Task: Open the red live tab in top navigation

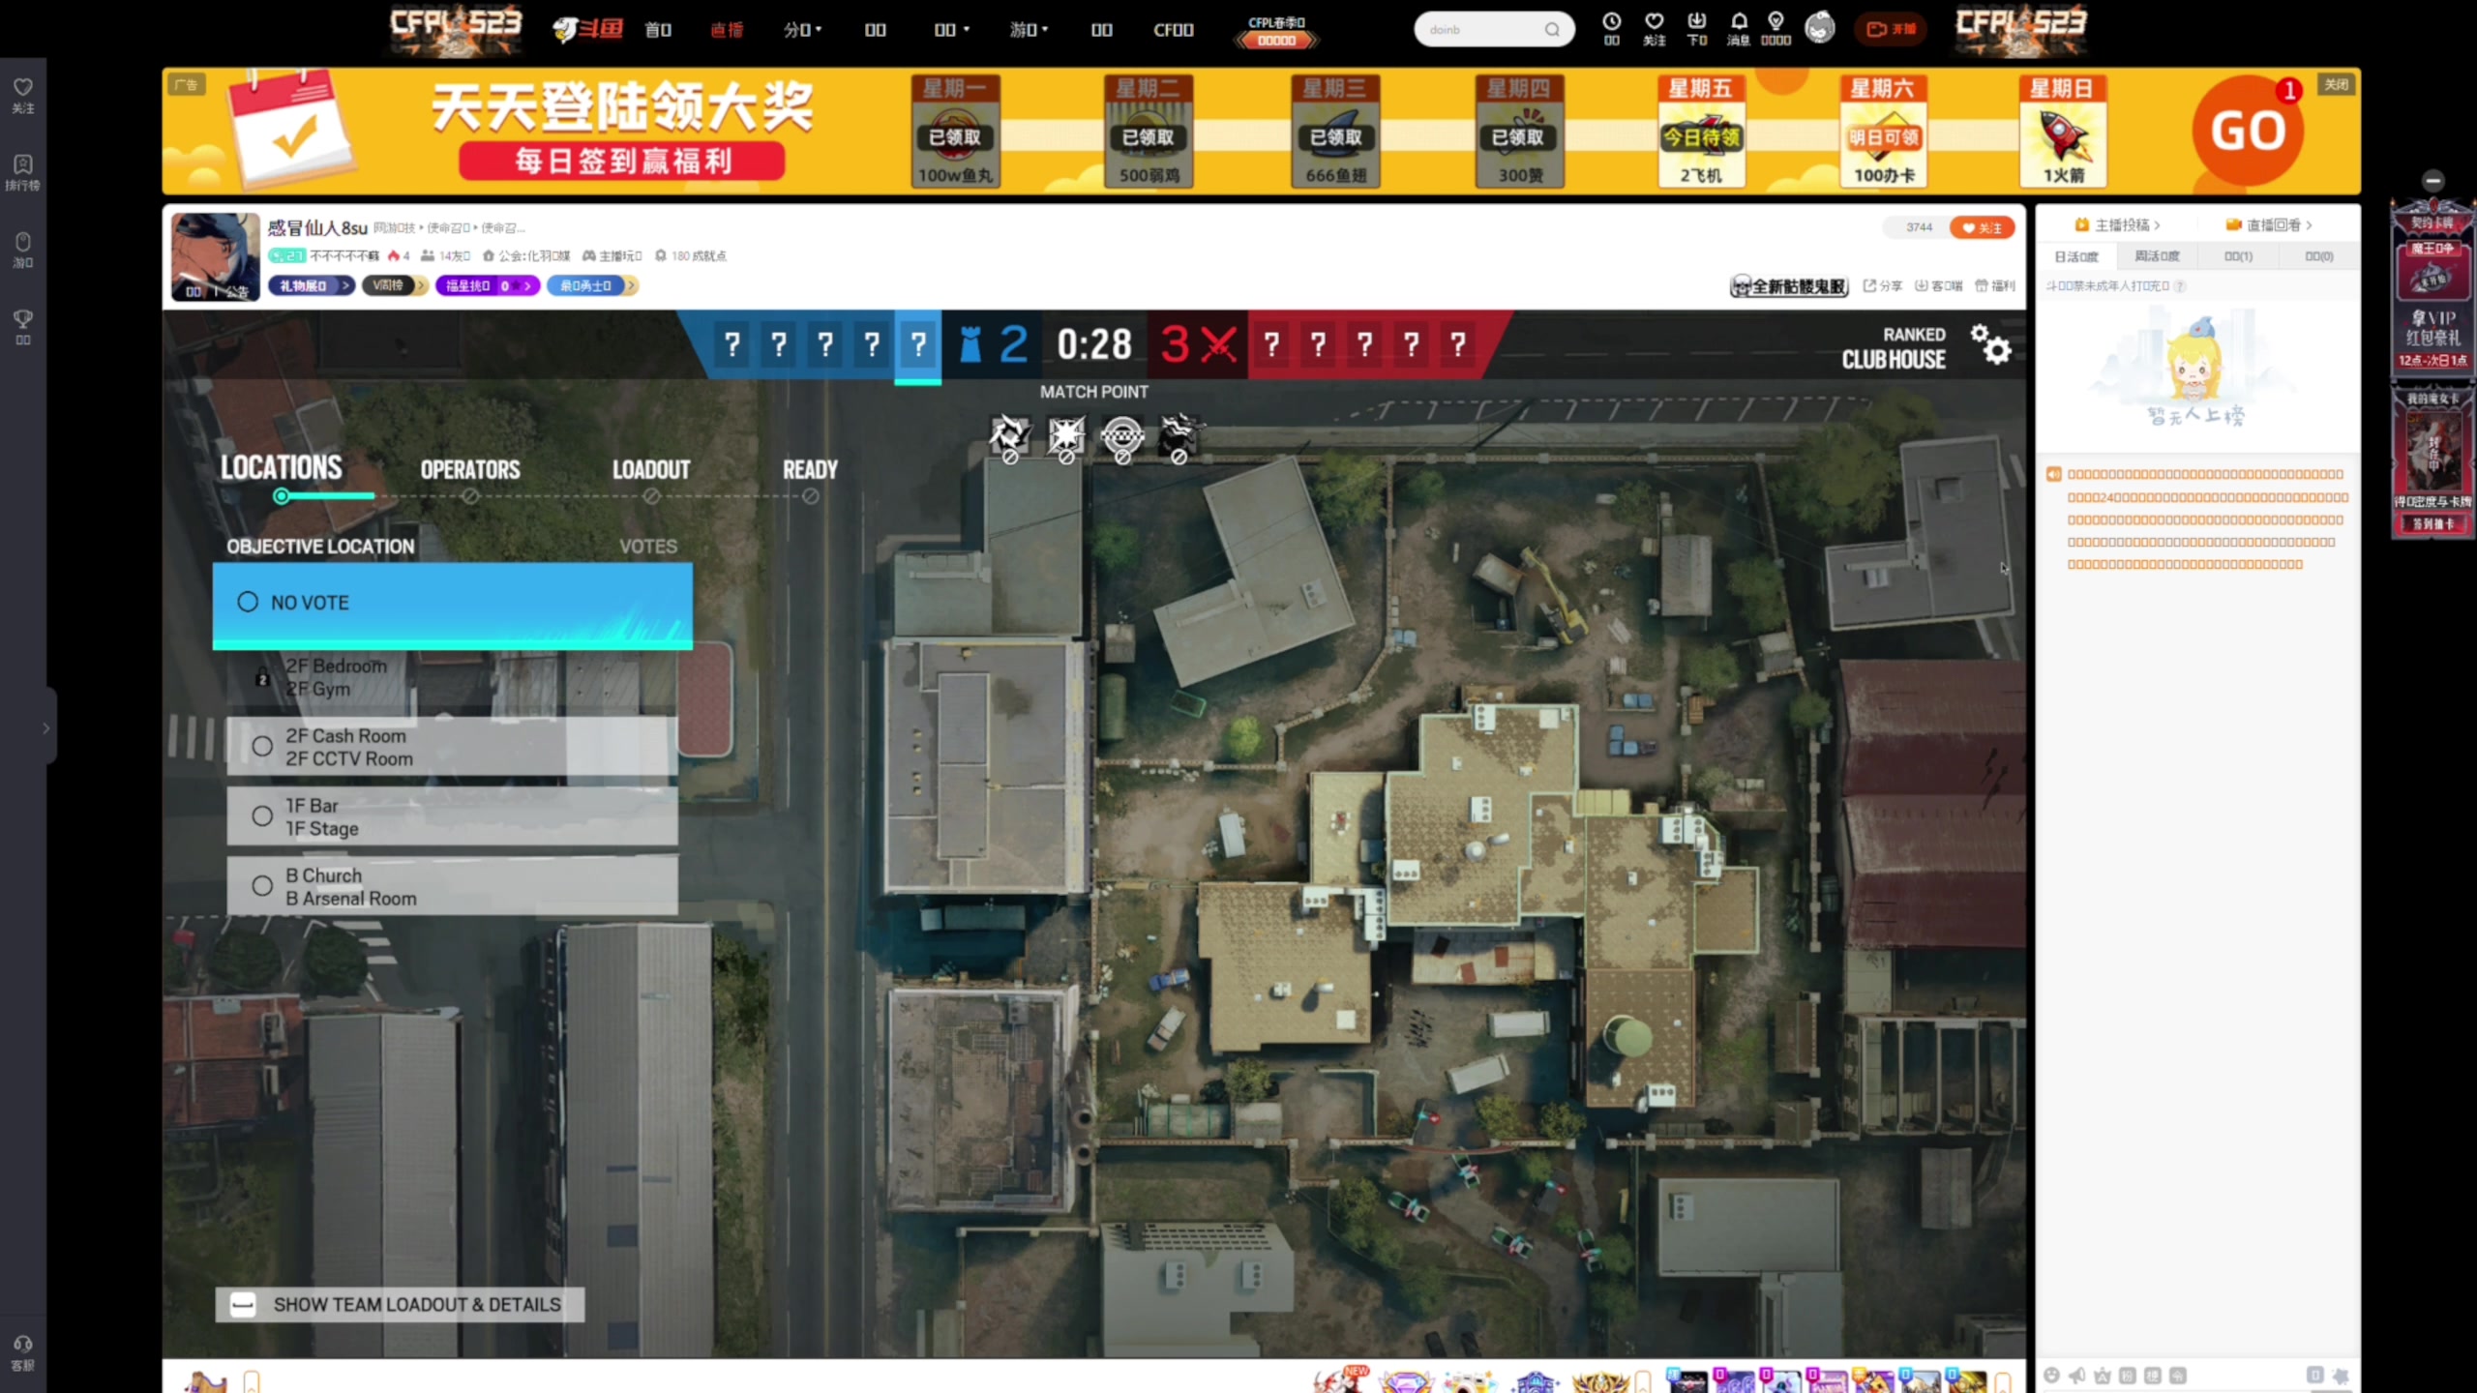Action: click(x=727, y=30)
